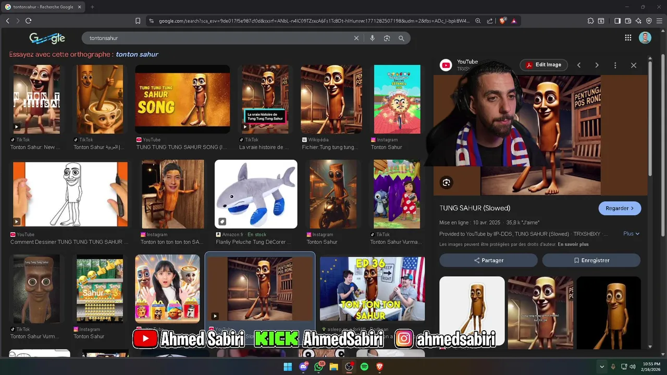Go back in browser history

[x=7, y=21]
